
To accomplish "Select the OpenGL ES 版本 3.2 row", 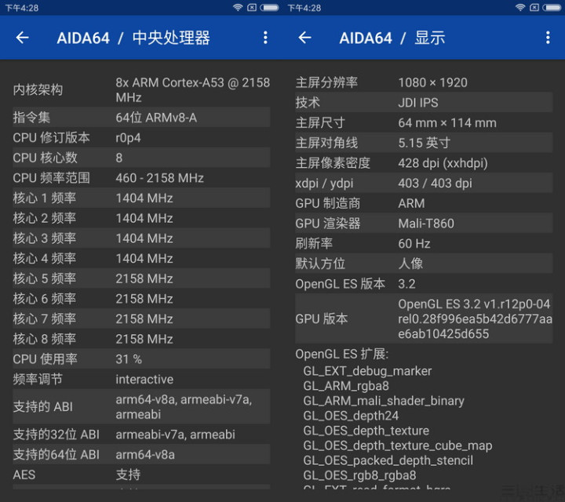I will 424,284.
